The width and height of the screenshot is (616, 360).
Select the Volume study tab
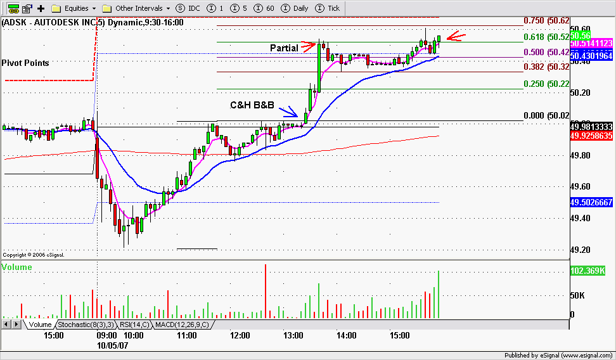(x=40, y=325)
